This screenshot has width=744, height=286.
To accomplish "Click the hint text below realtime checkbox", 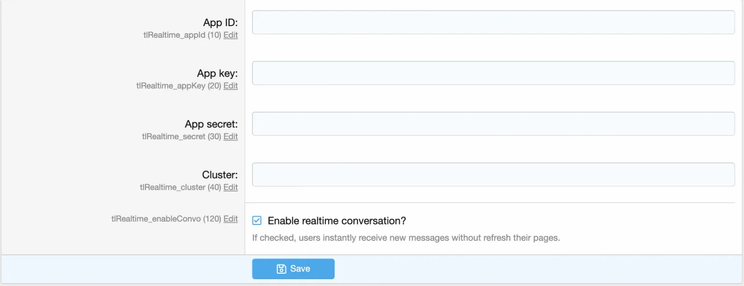I will [x=406, y=238].
